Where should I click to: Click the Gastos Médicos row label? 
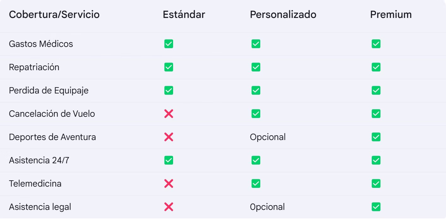tap(41, 44)
